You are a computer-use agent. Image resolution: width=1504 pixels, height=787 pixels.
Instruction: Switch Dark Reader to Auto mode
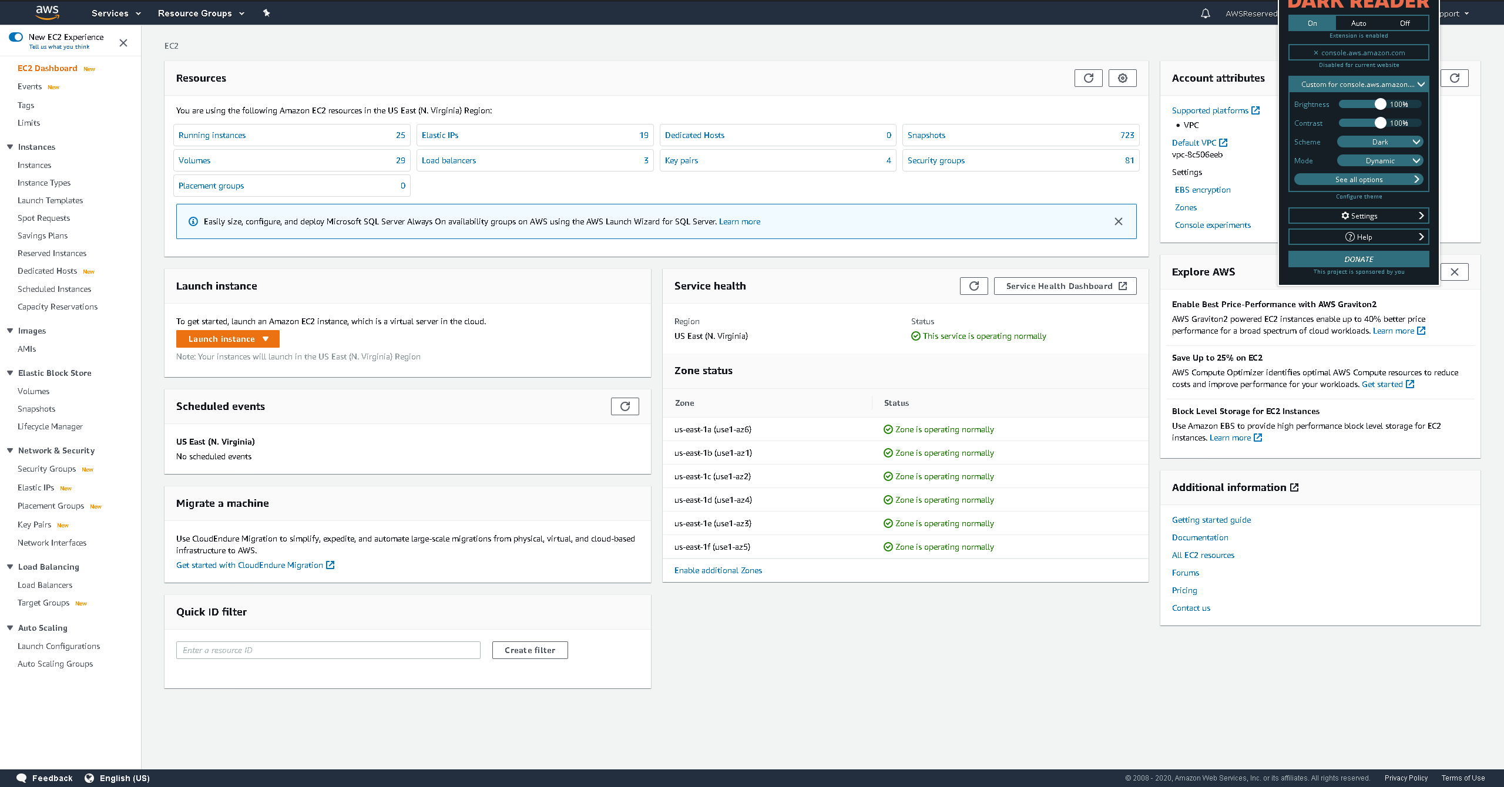(1358, 23)
